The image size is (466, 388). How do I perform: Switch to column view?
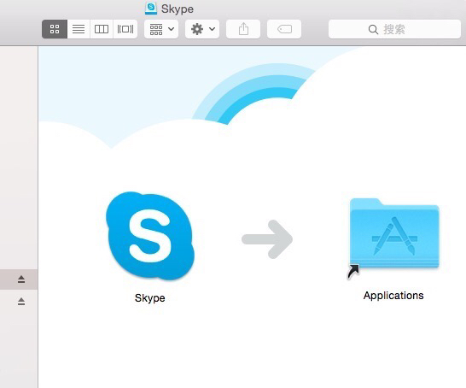pyautogui.click(x=102, y=29)
